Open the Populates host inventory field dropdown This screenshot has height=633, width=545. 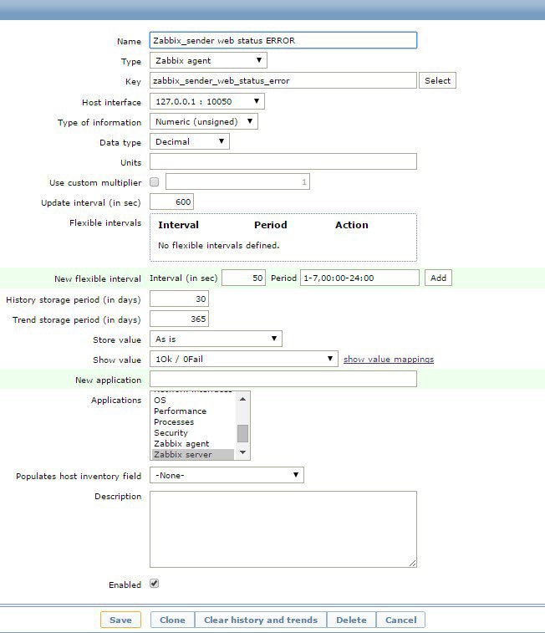coord(227,475)
